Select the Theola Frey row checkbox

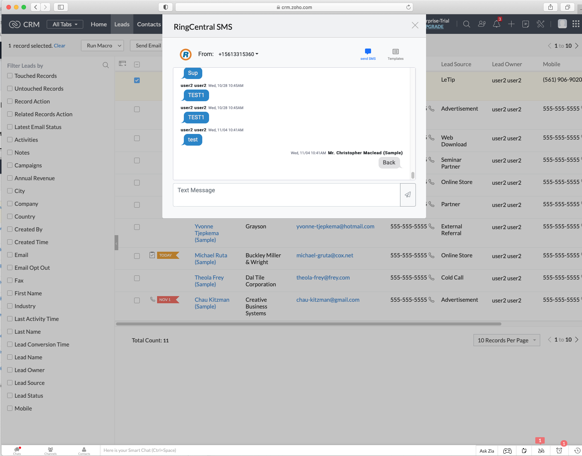(x=137, y=278)
